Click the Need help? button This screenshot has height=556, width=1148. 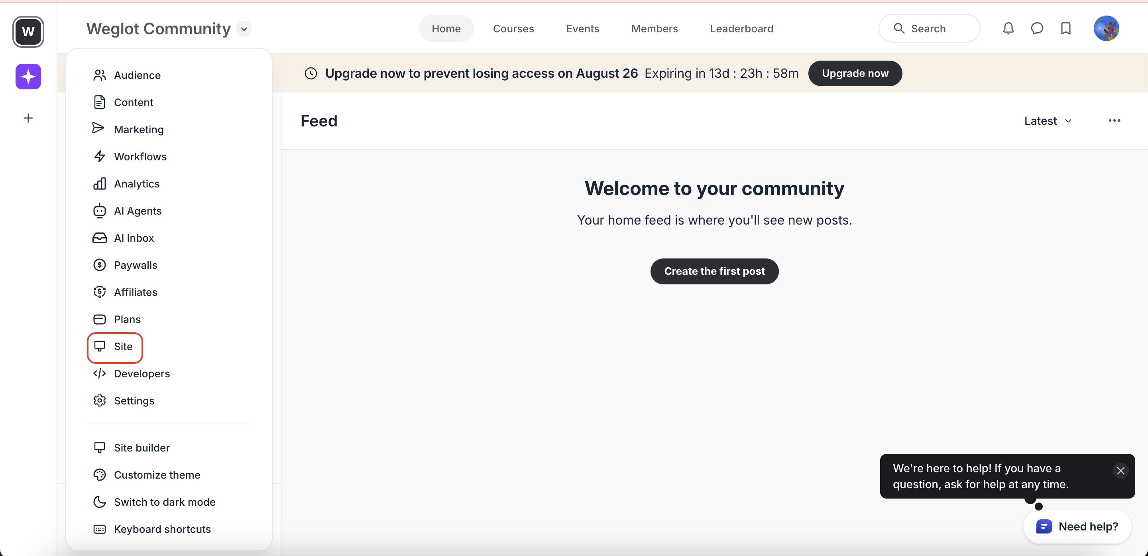coord(1077,526)
